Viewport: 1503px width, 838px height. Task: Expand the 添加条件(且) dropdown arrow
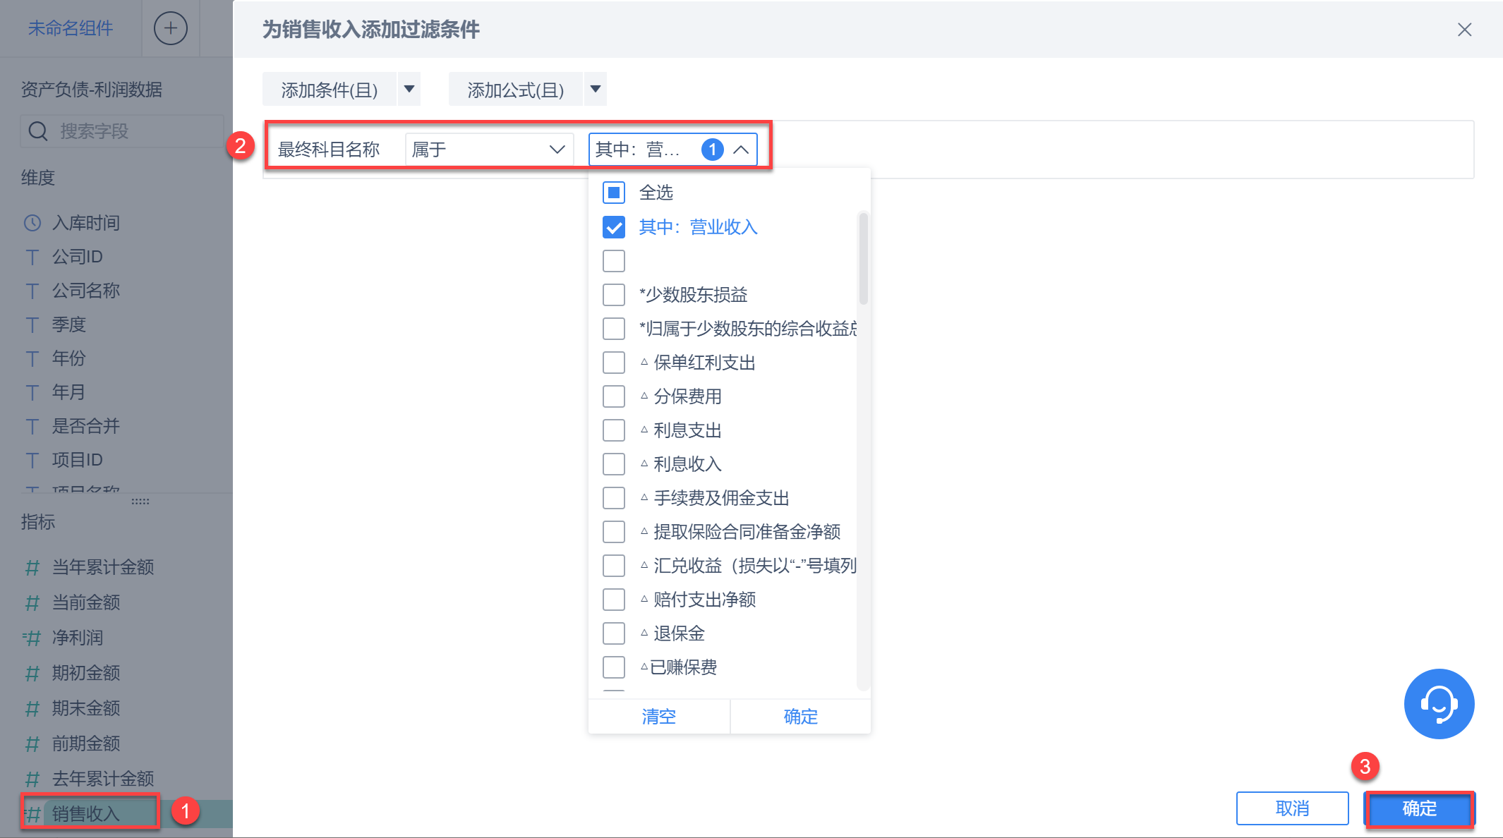[x=409, y=90]
